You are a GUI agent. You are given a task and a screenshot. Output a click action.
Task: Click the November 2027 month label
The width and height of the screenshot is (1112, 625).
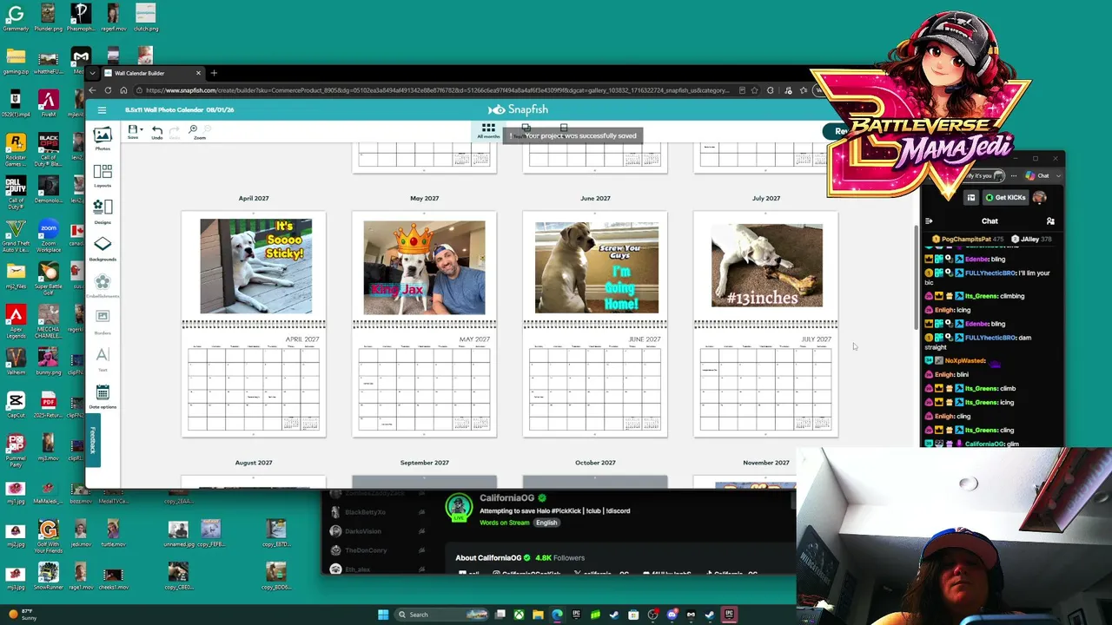click(x=766, y=463)
